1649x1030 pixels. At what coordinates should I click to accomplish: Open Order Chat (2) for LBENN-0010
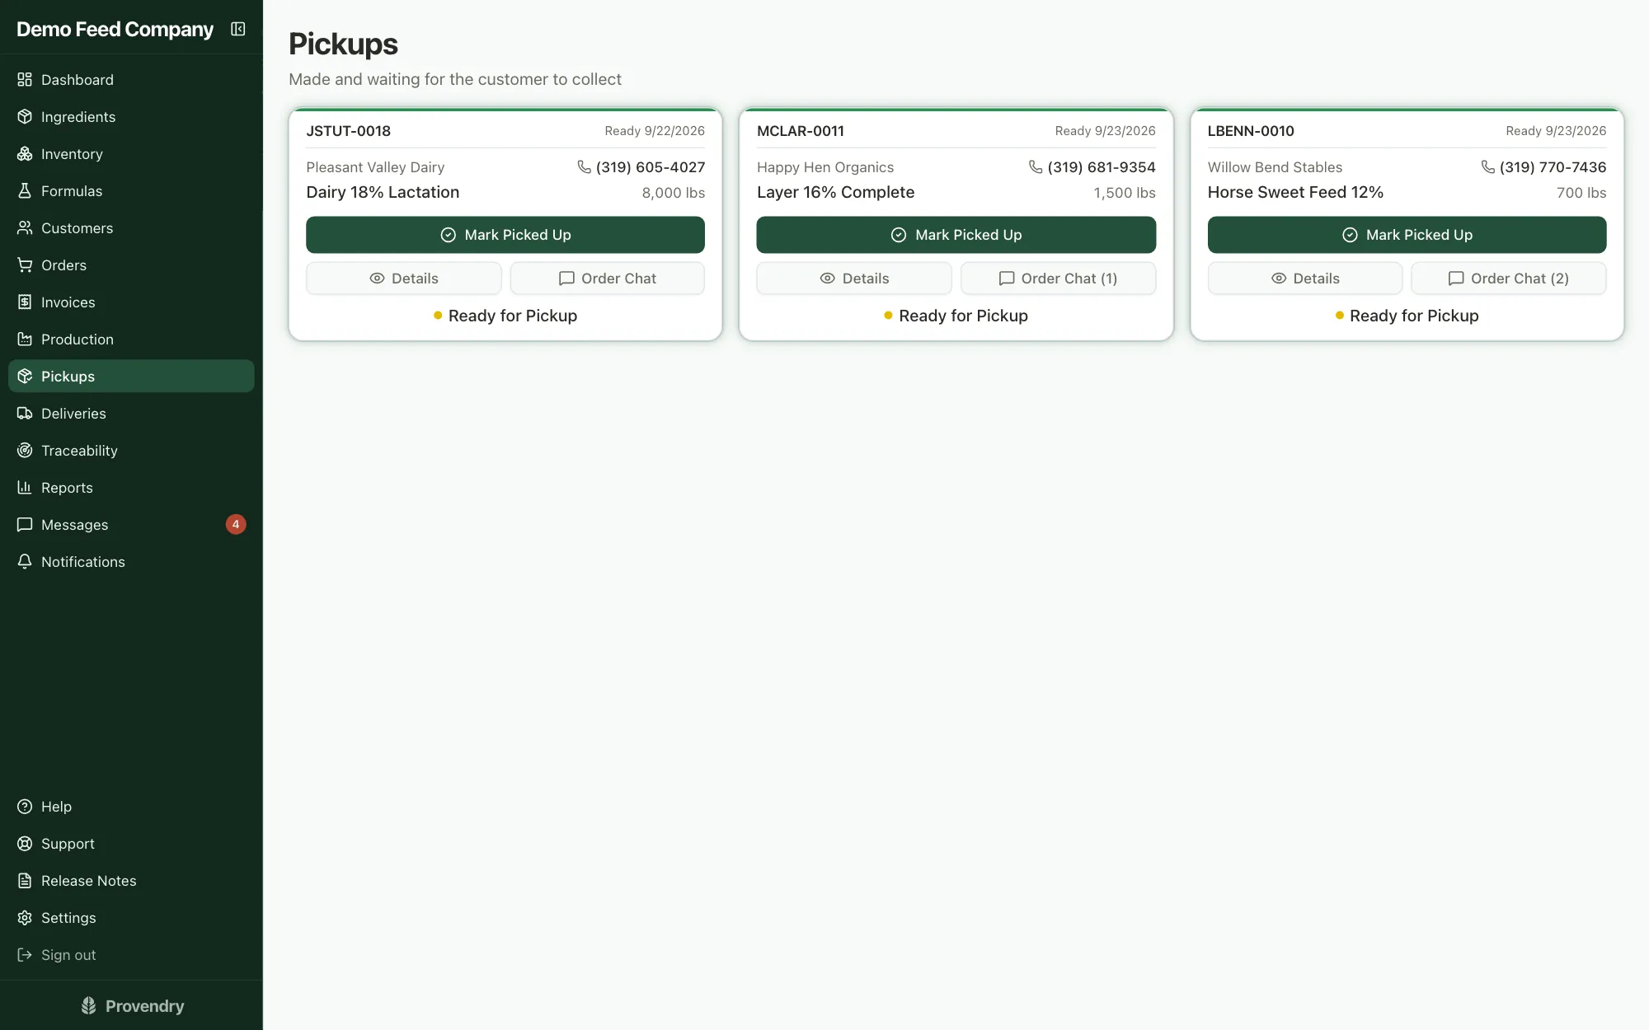point(1508,279)
